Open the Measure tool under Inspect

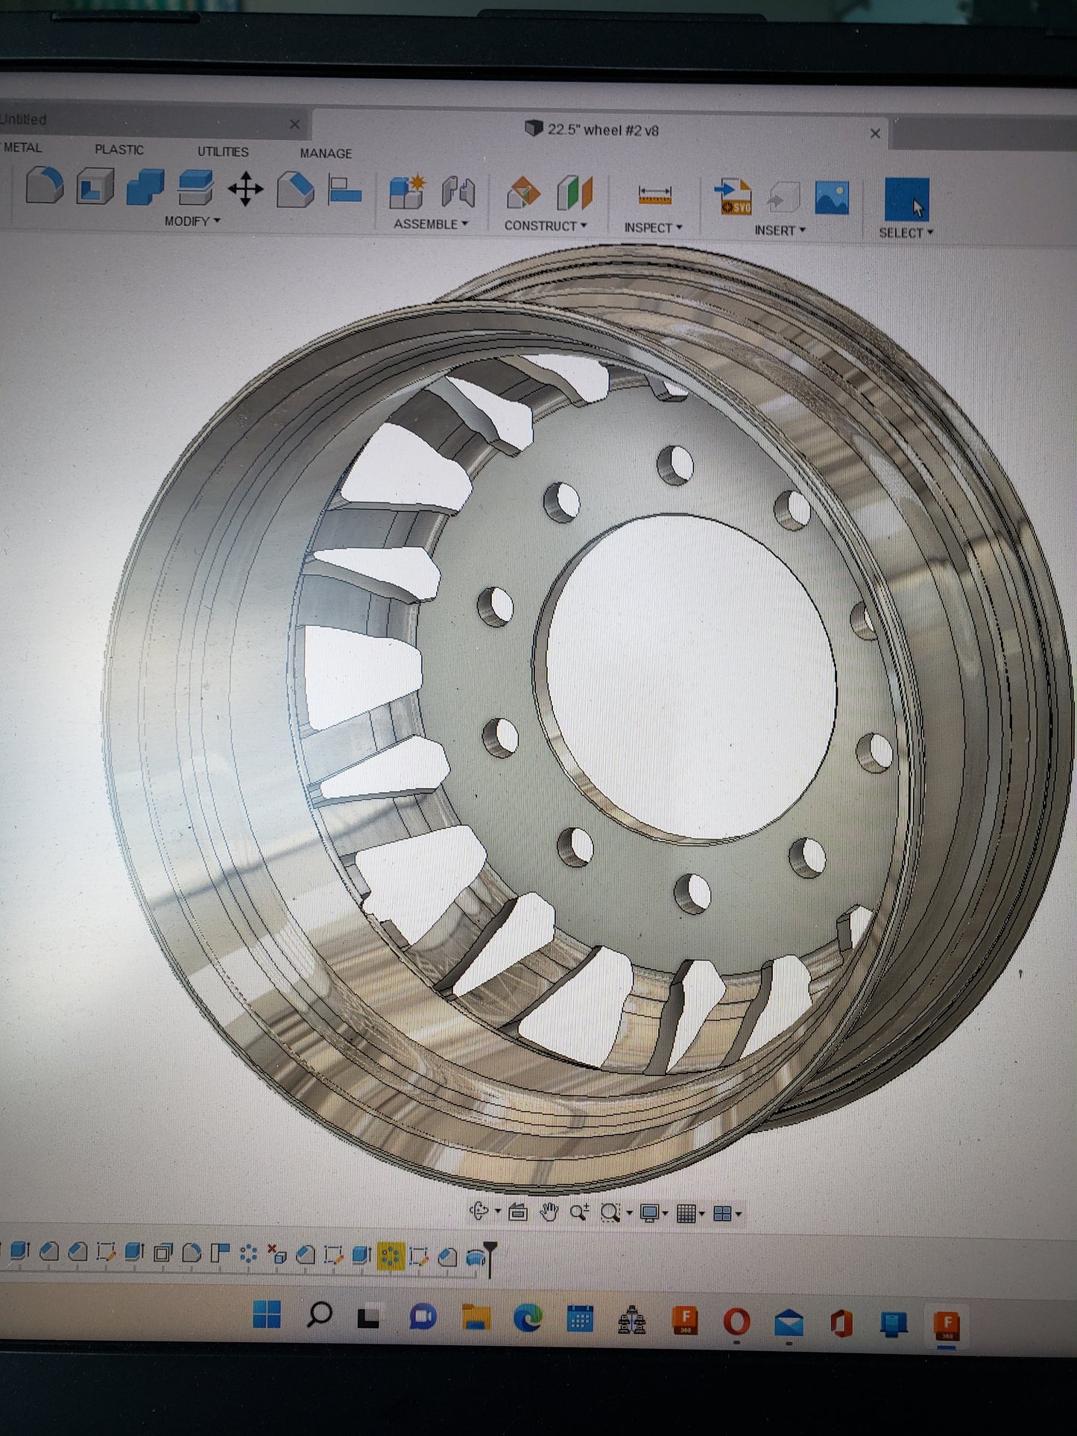[x=655, y=196]
